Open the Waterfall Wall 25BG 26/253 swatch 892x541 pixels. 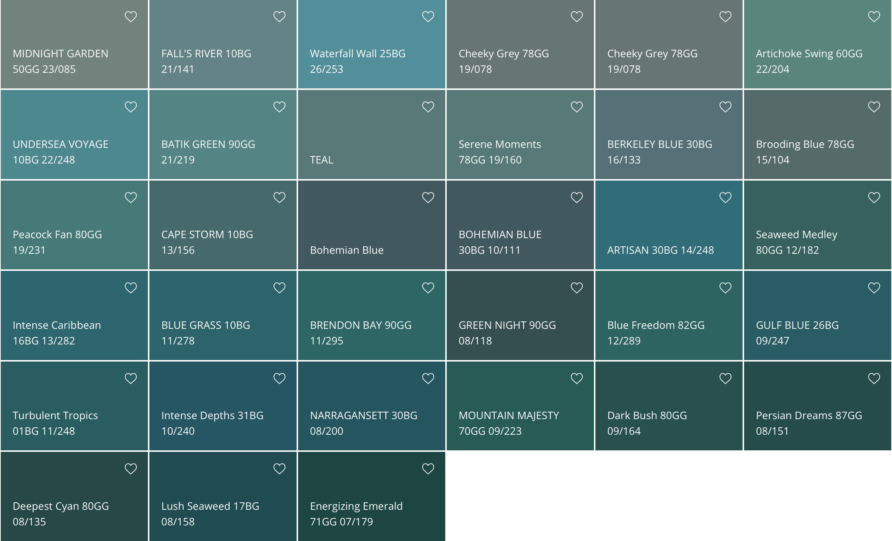coord(372,44)
